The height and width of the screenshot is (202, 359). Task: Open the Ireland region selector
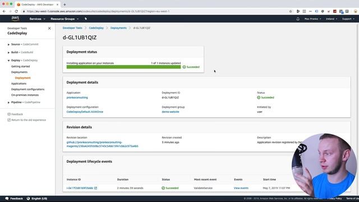[332, 19]
